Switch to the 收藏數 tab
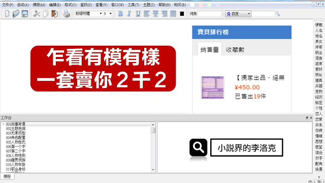 235,50
